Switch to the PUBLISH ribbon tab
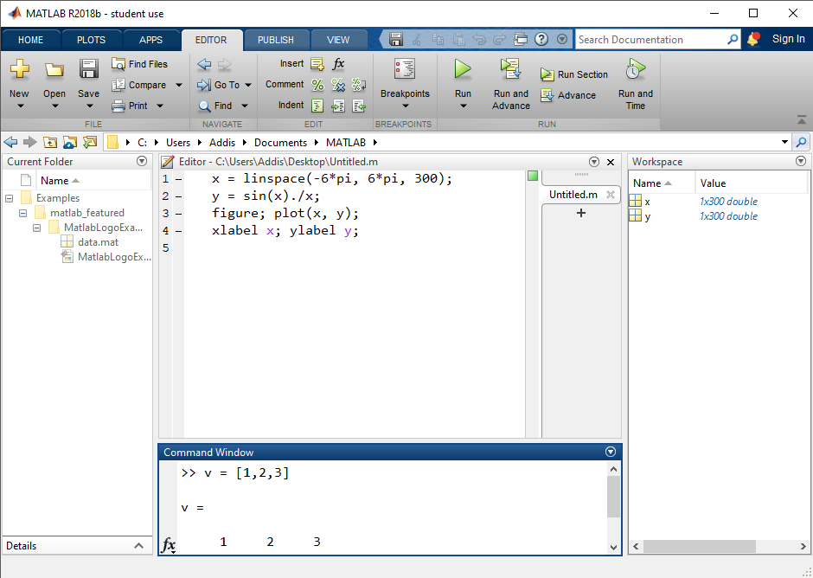The width and height of the screenshot is (813, 578). (276, 40)
